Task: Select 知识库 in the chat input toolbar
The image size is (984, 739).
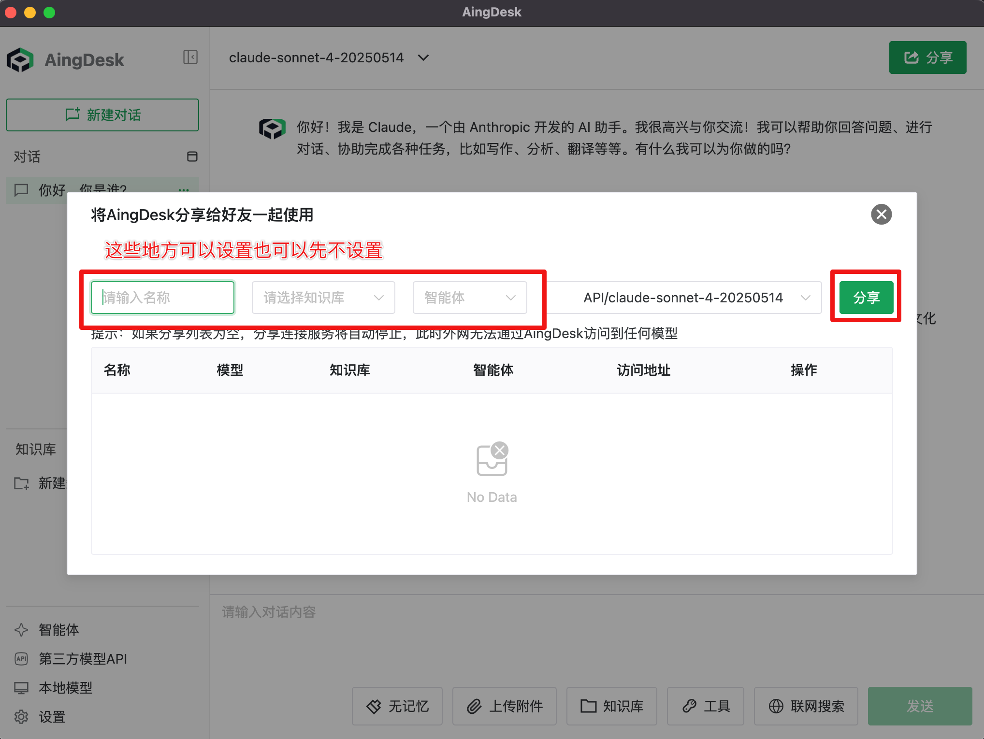Action: click(x=611, y=706)
